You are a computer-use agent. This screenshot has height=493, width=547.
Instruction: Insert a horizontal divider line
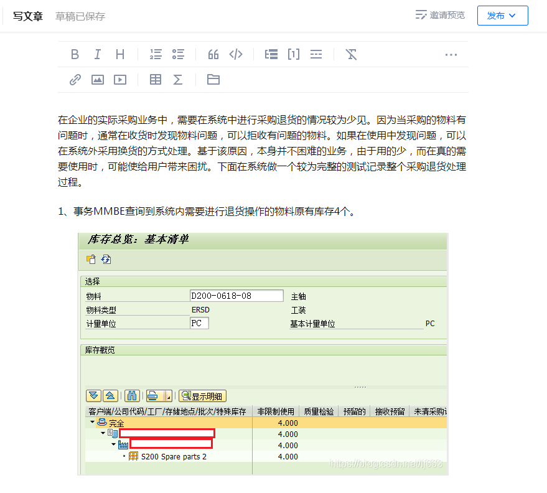(x=316, y=54)
